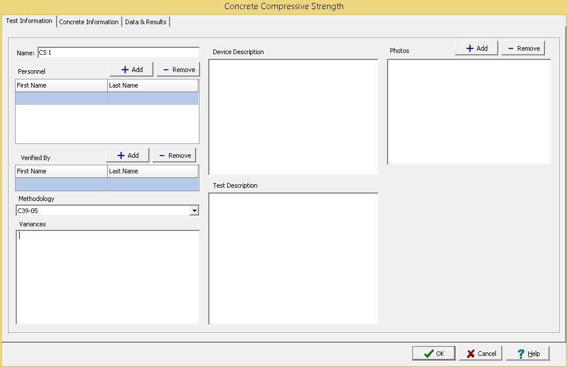Confirm with the OK checkmark button
The height and width of the screenshot is (368, 568).
pyautogui.click(x=434, y=354)
